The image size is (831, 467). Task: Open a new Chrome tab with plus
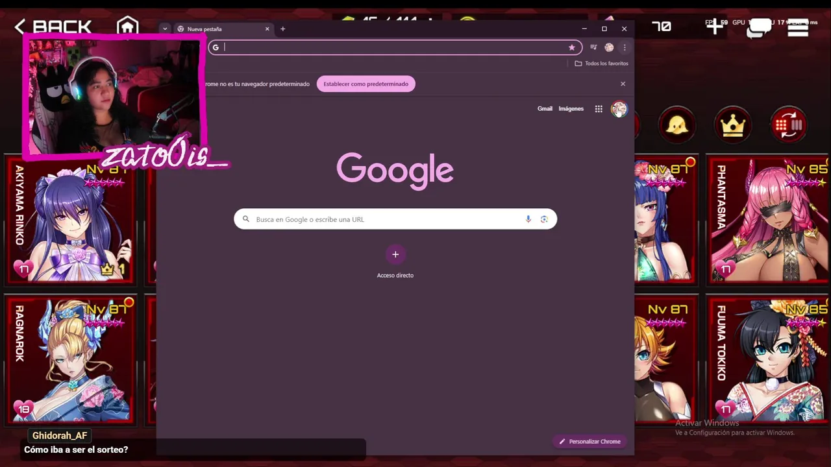tap(282, 29)
